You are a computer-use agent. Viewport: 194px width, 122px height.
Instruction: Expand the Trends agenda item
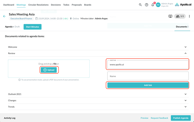coord(185,107)
